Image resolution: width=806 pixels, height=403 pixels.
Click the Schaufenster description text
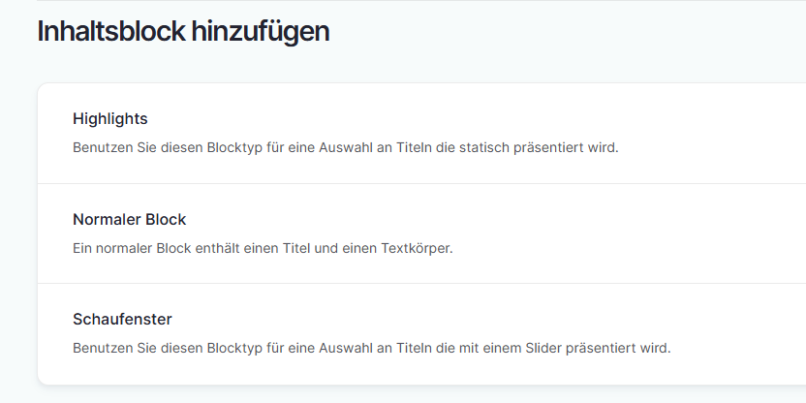[371, 347]
